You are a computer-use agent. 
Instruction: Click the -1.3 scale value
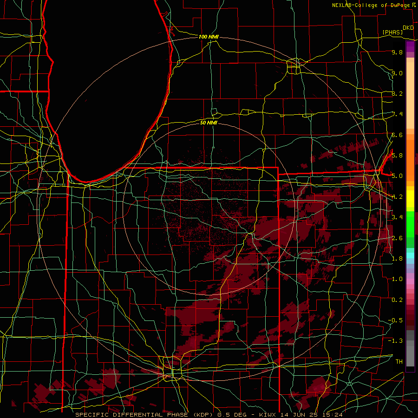[x=395, y=341]
